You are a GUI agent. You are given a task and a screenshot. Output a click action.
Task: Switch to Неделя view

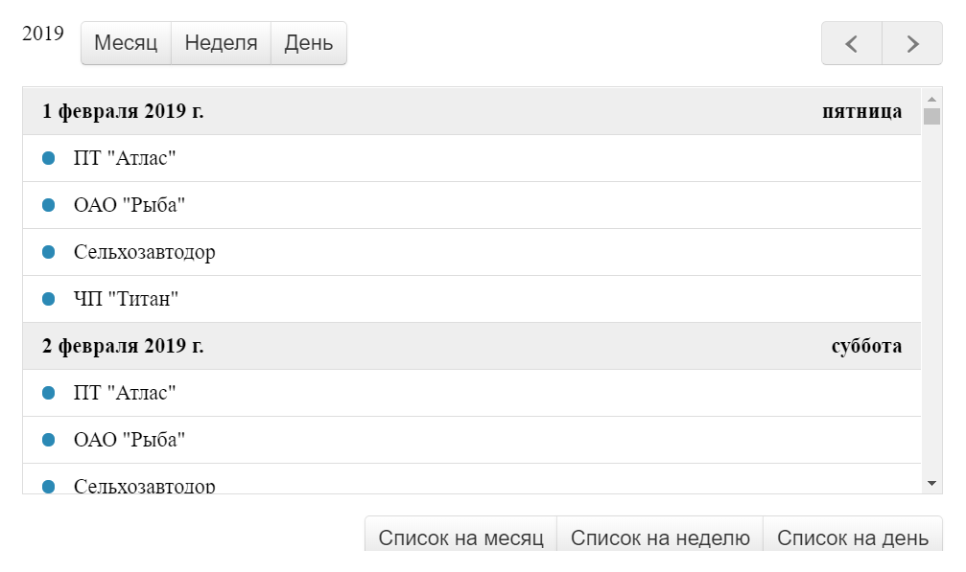222,43
